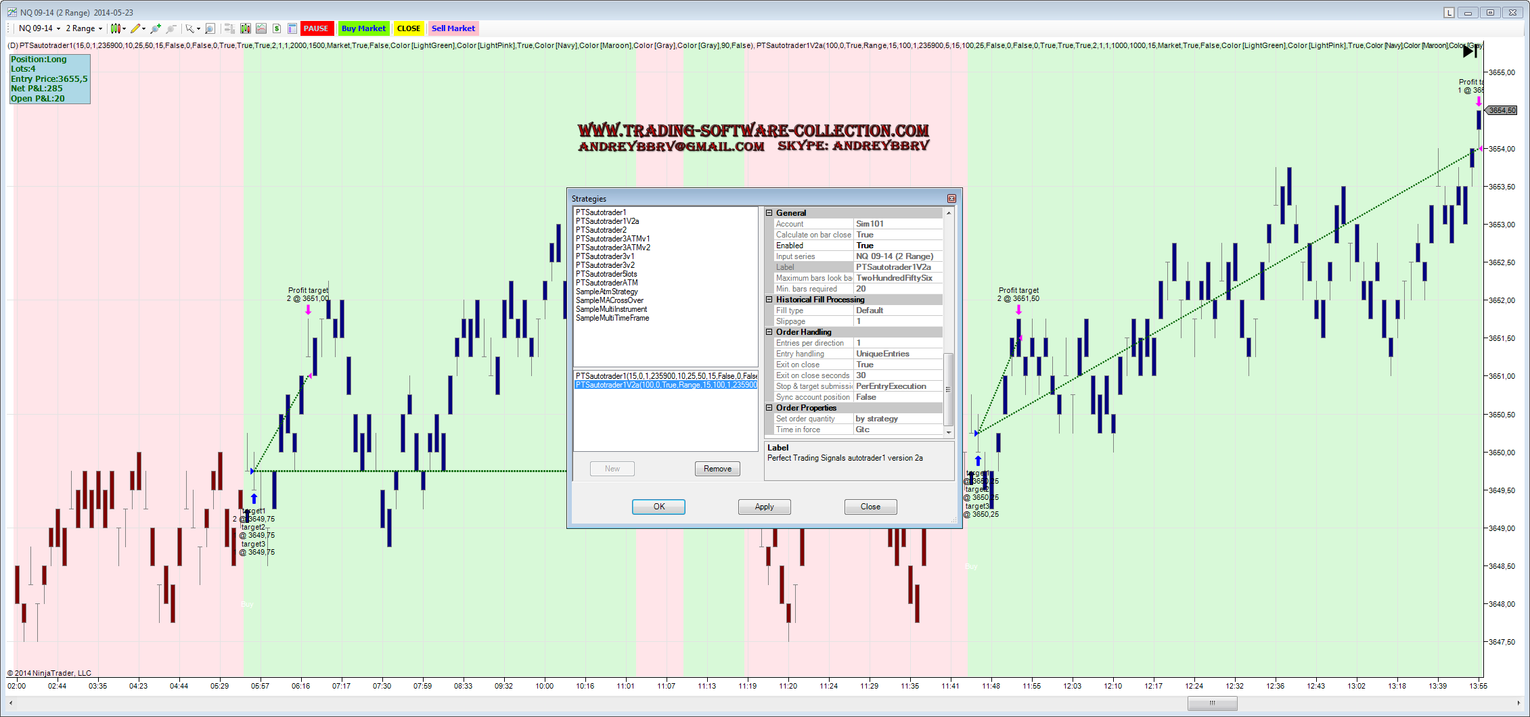Select SampleMACrossOver from available strategies

click(x=609, y=300)
